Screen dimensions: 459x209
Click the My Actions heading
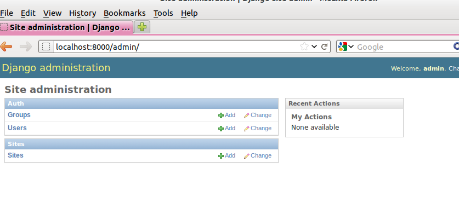(311, 117)
